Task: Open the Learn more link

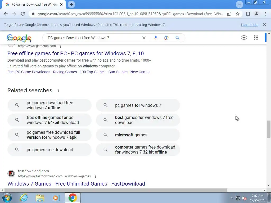Action: pos(250,25)
